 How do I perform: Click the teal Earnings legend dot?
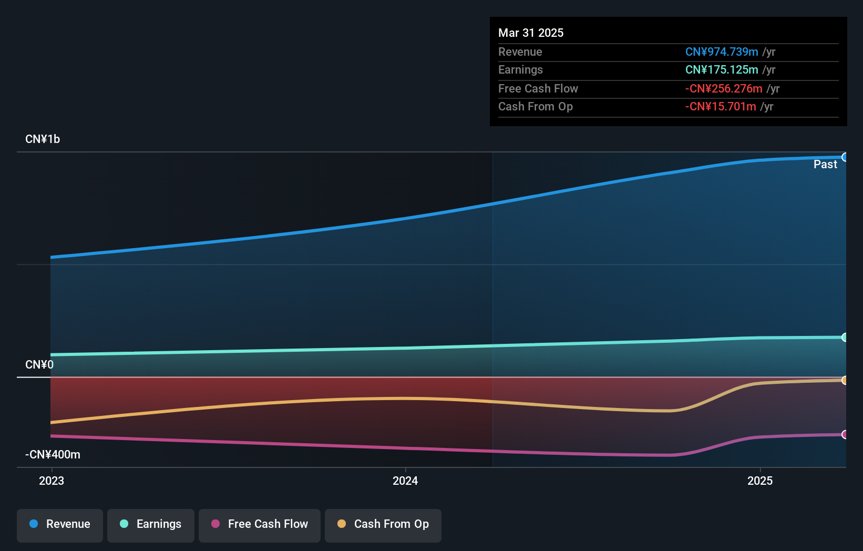click(x=124, y=524)
